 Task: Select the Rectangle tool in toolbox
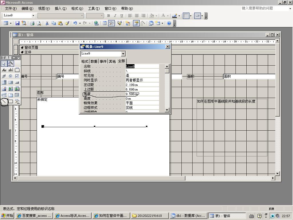tap(11, 101)
